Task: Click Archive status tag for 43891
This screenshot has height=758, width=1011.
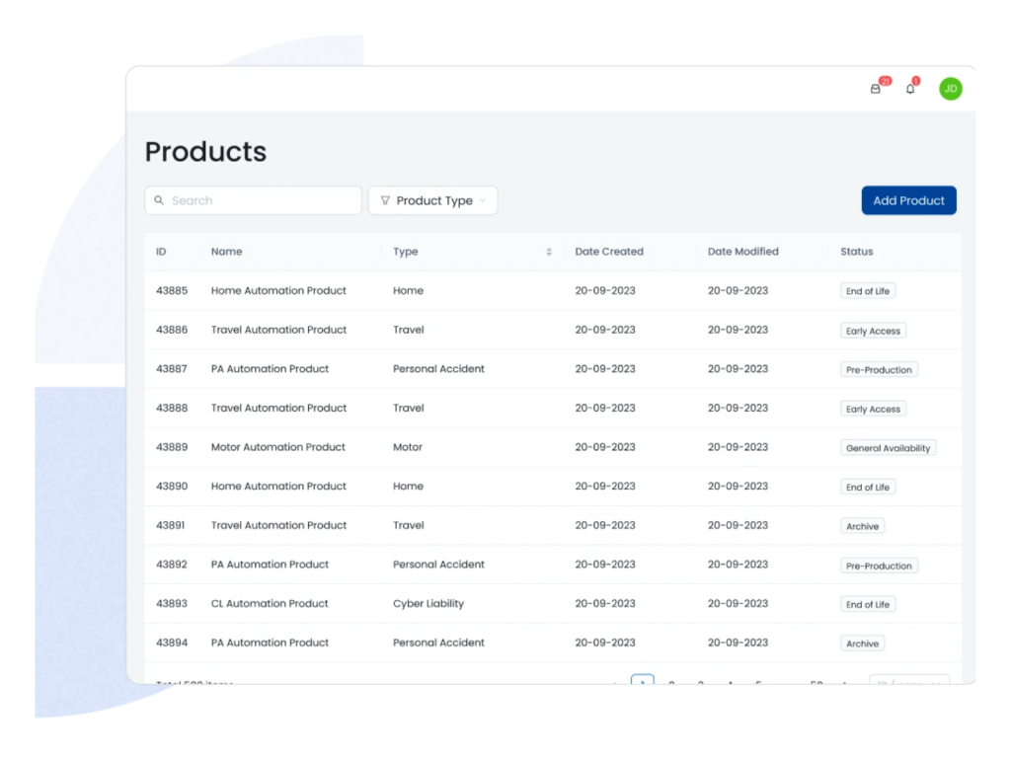Action: point(862,526)
